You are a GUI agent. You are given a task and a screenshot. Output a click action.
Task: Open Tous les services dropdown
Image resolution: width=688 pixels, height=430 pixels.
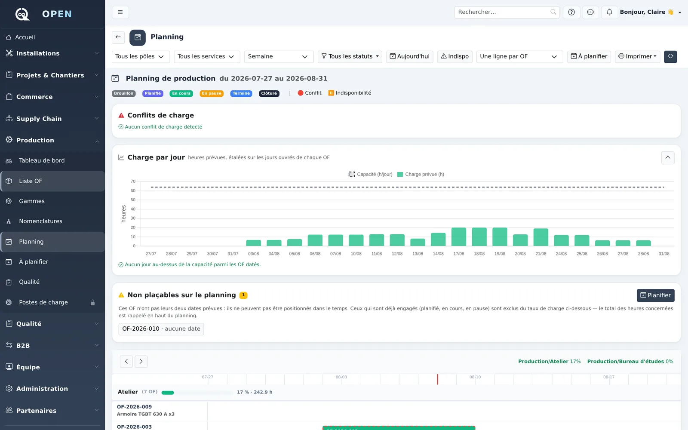point(207,56)
